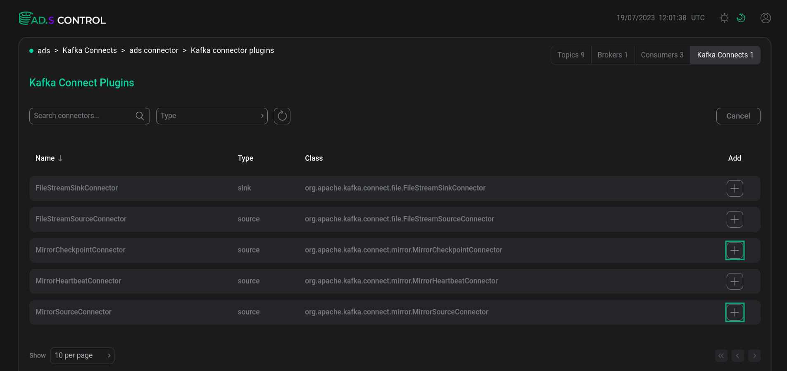Add the FileStreamSinkConnector plugin
The height and width of the screenshot is (371, 787).
[735, 188]
